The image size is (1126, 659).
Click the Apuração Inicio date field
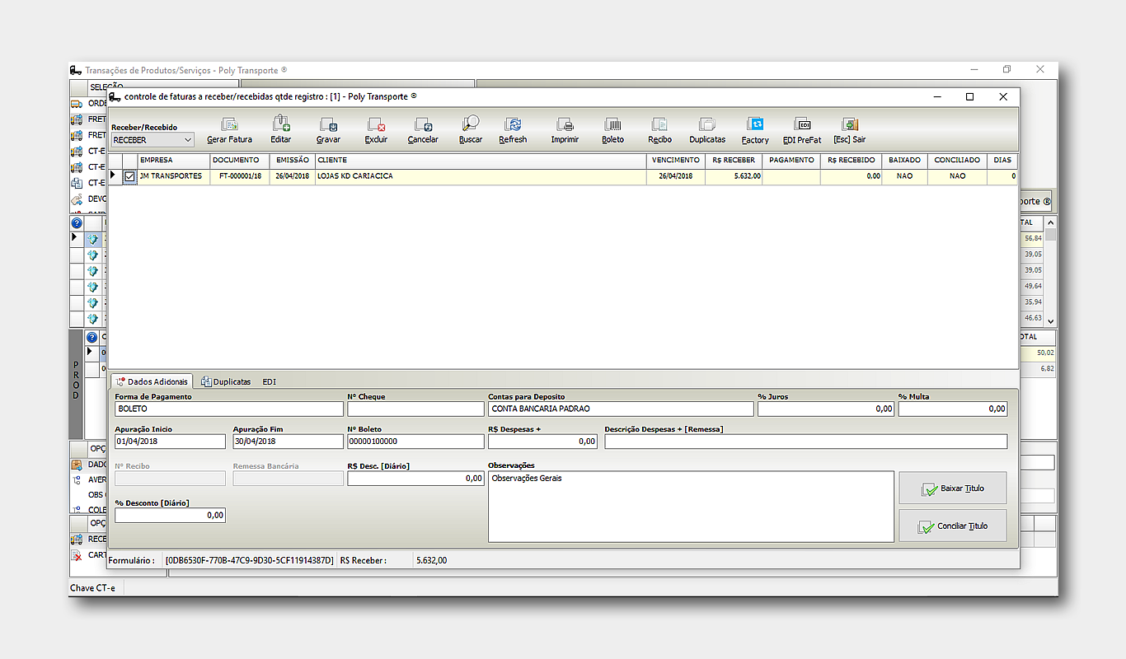(170, 442)
